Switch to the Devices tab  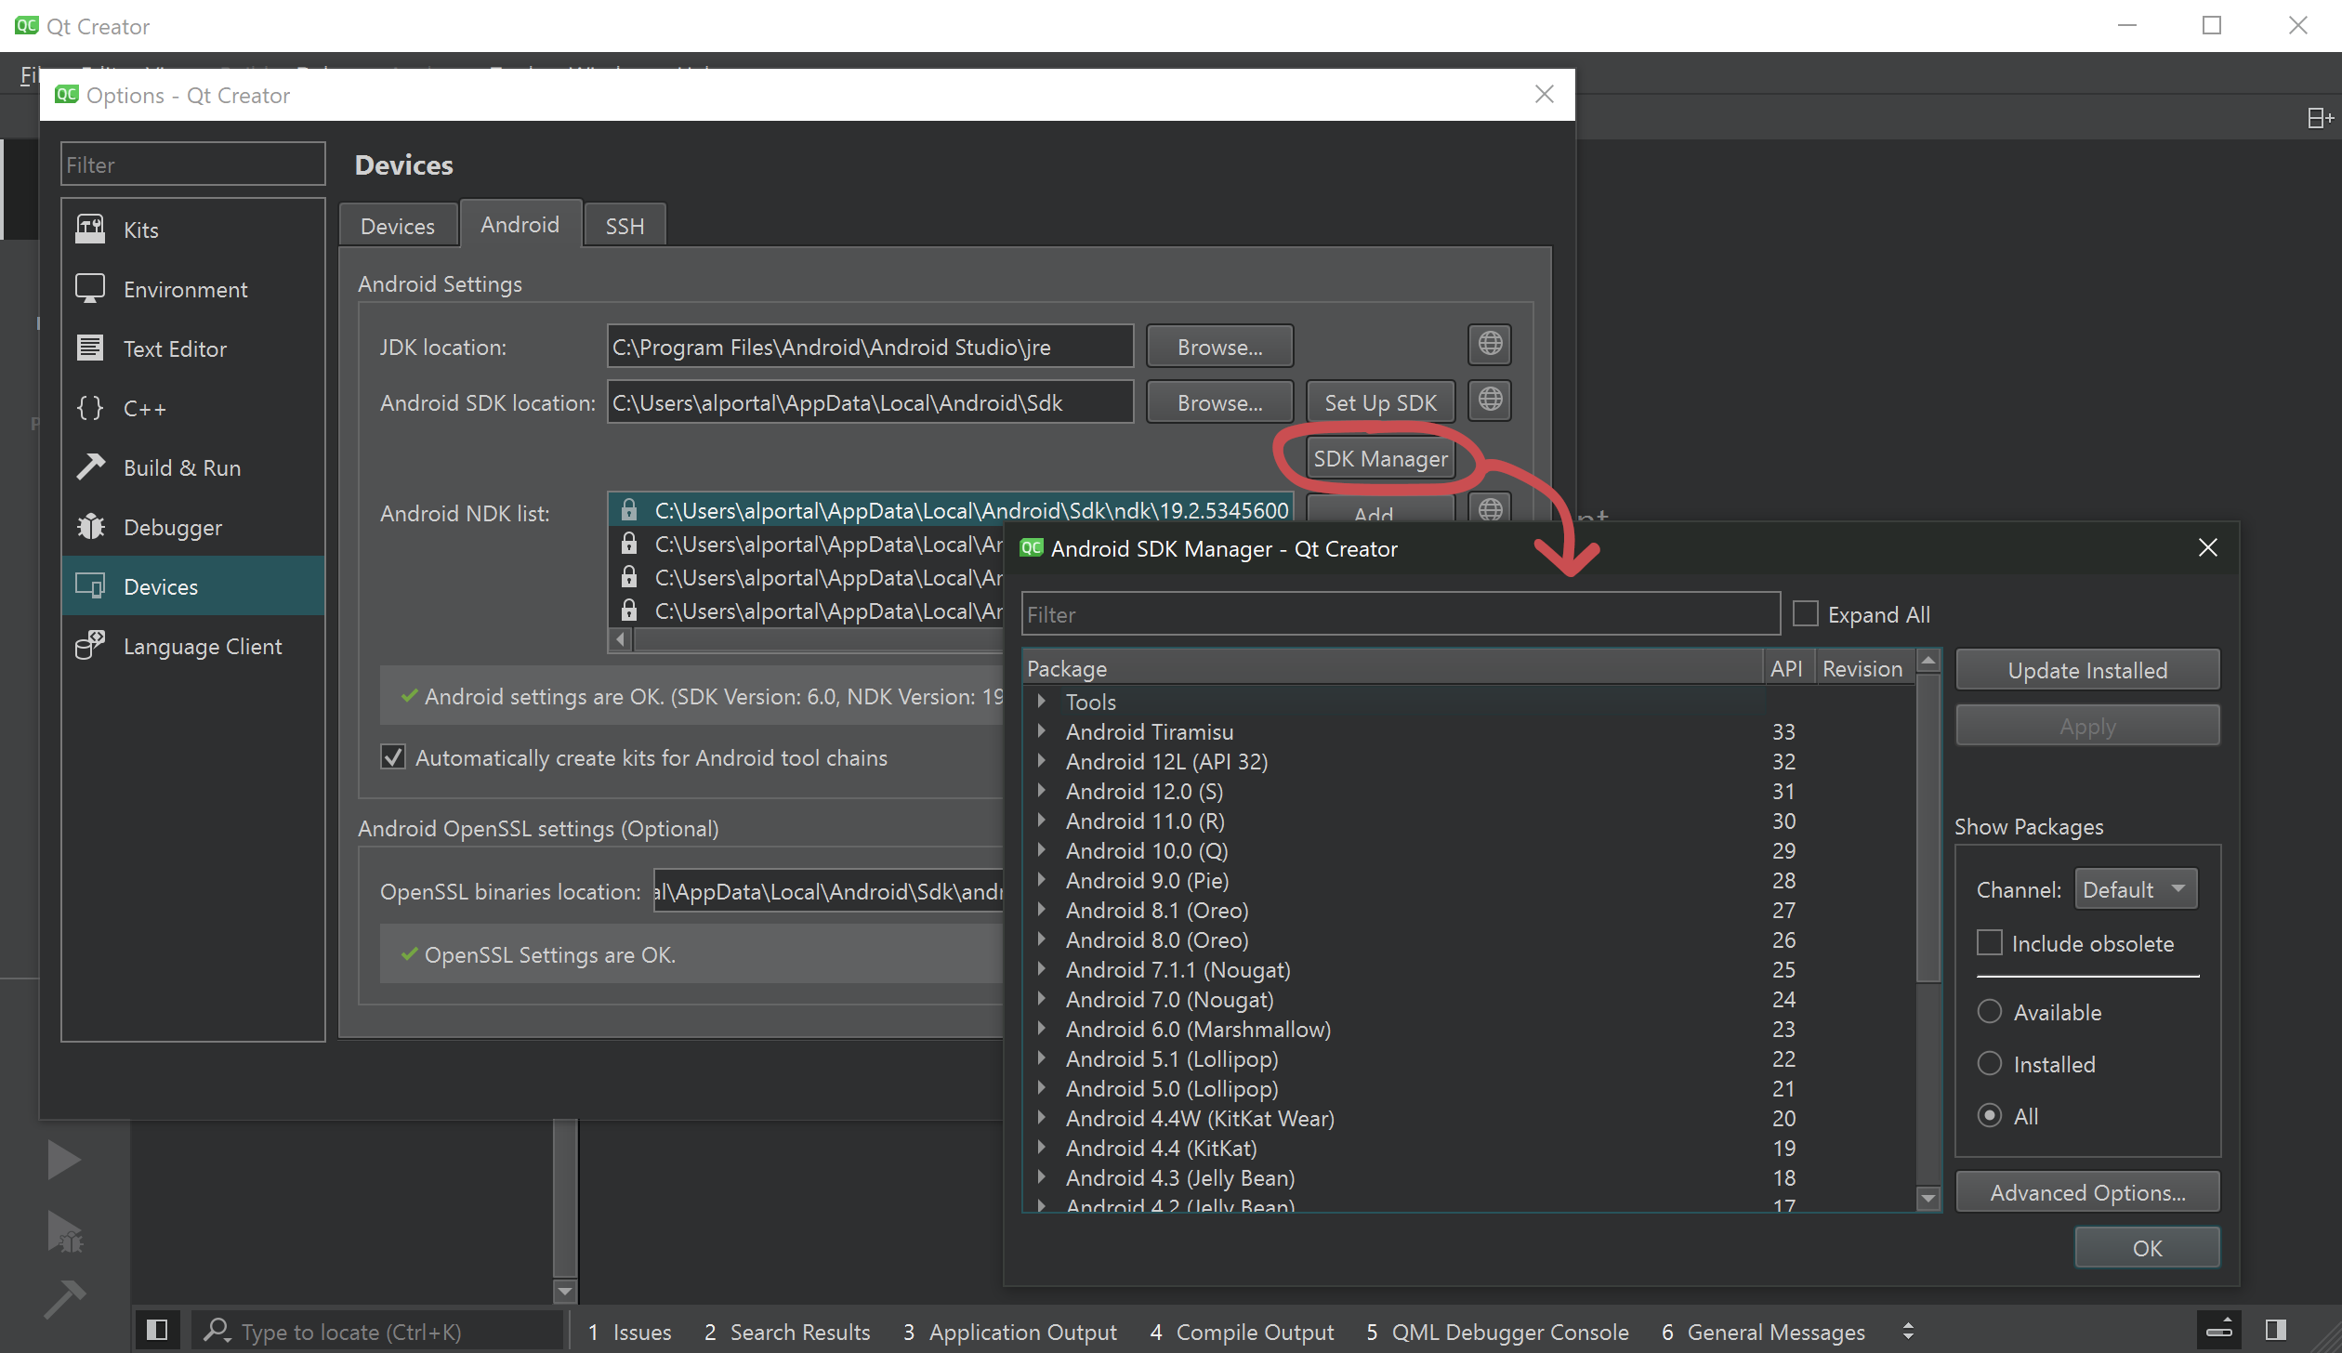pos(398,226)
